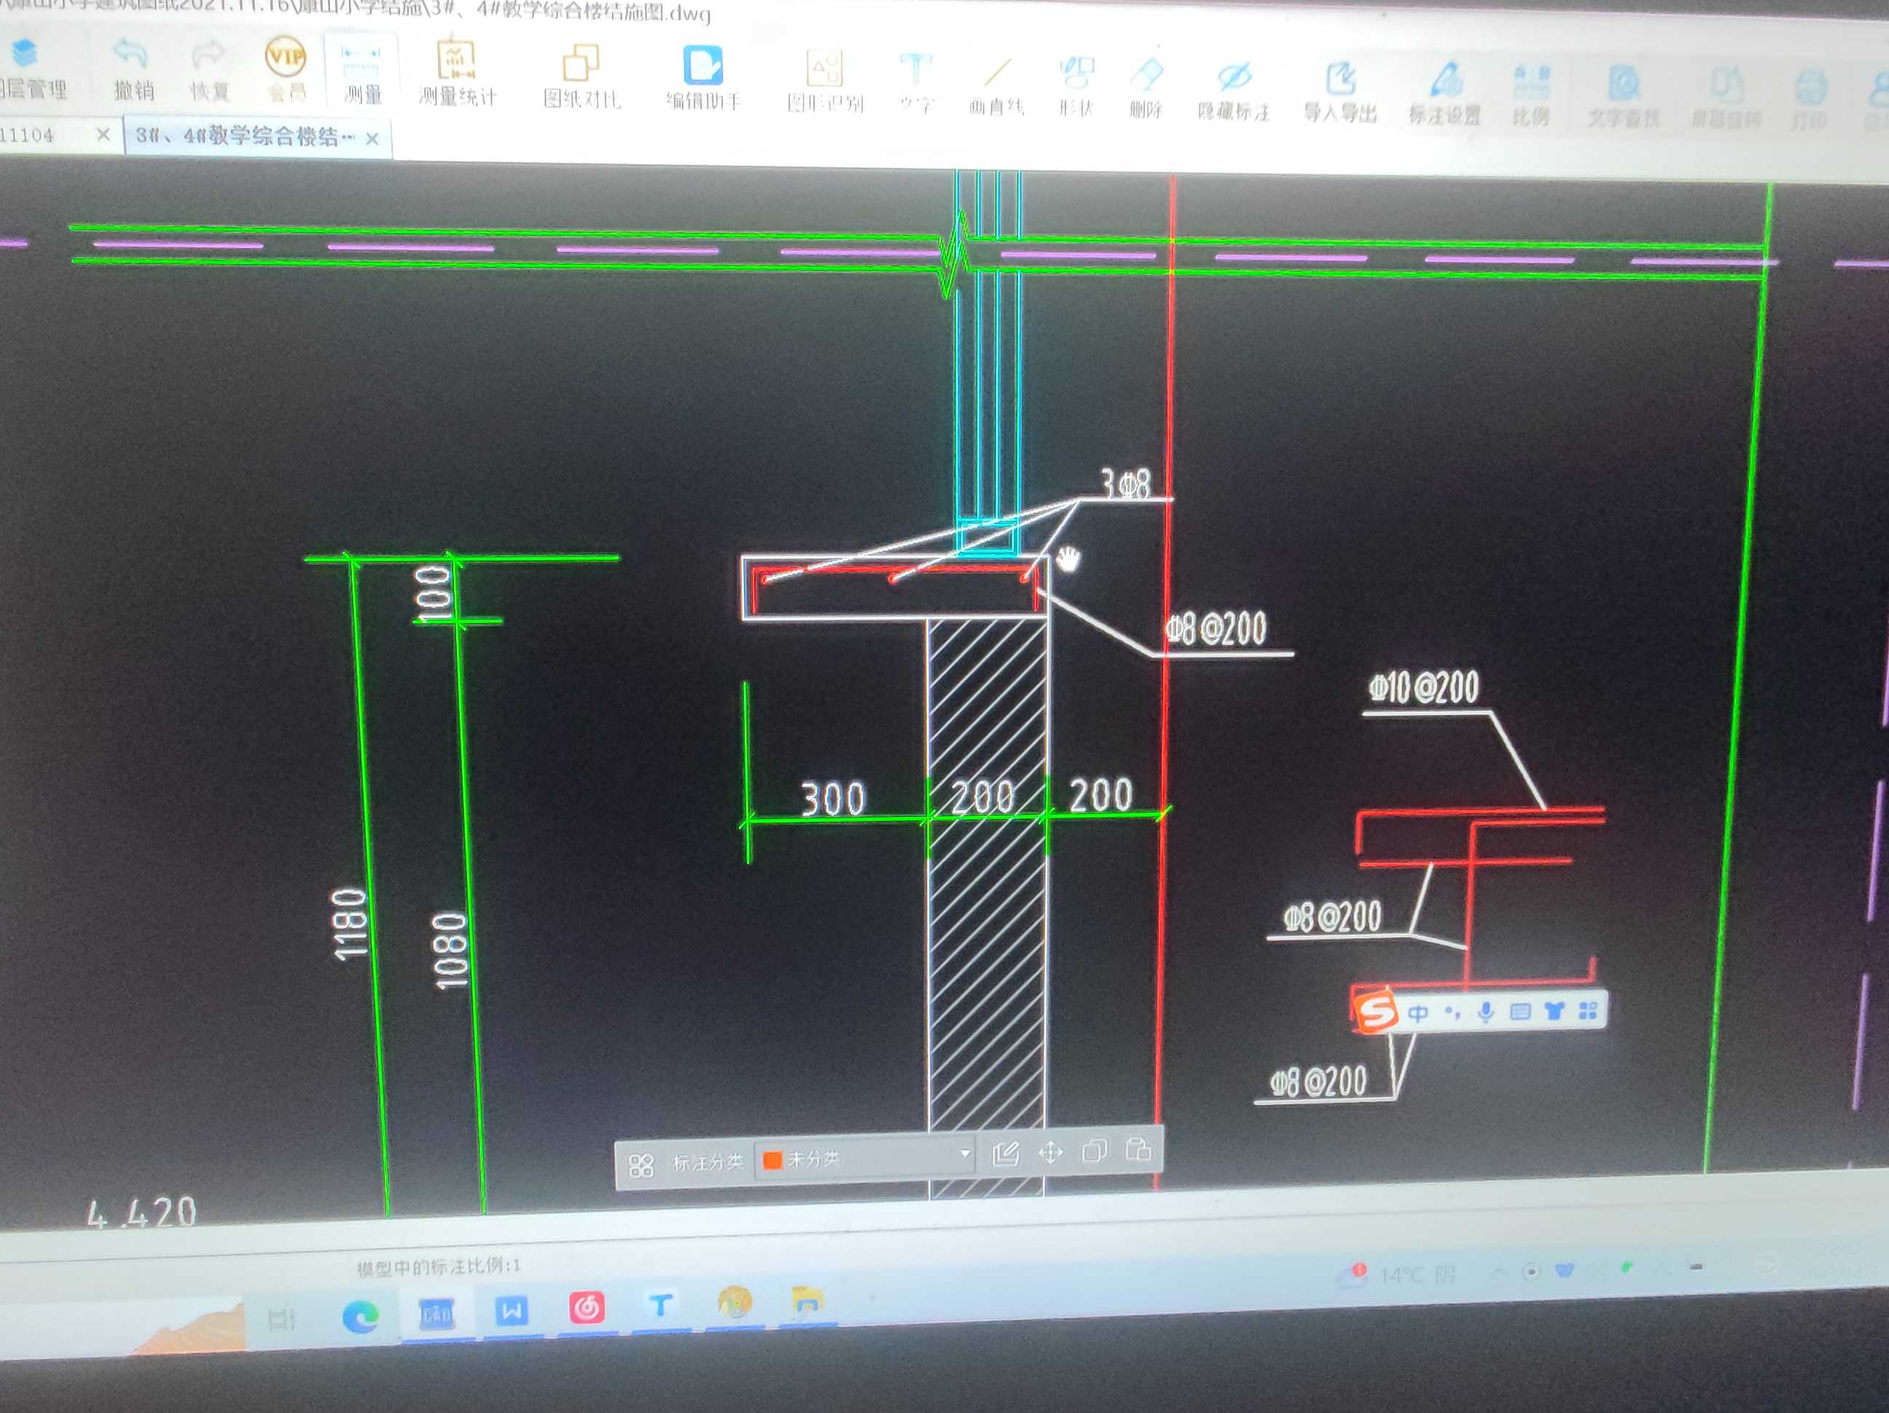Image resolution: width=1889 pixels, height=1413 pixels.
Task: Select the 测量 measure tool
Action: pos(362,74)
